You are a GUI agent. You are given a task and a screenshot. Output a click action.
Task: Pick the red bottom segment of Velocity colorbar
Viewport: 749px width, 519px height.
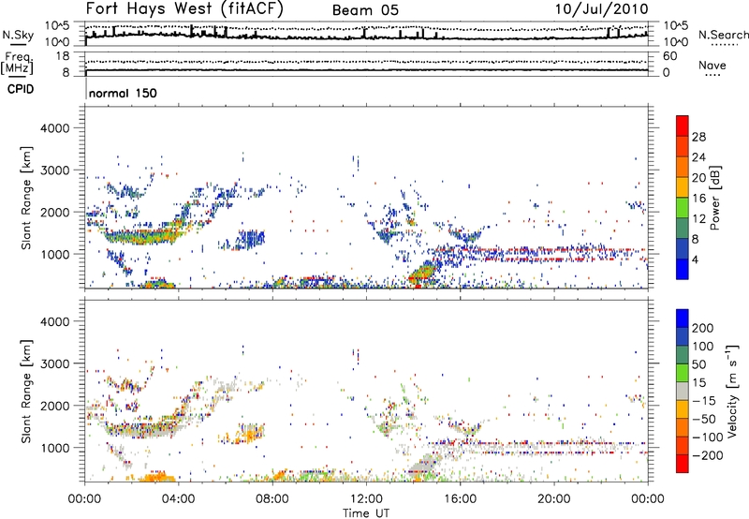point(683,464)
